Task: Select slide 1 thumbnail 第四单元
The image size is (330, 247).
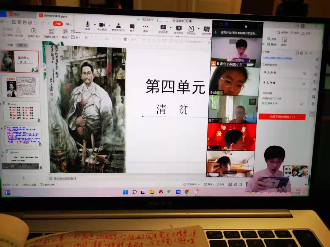Action: point(20,62)
